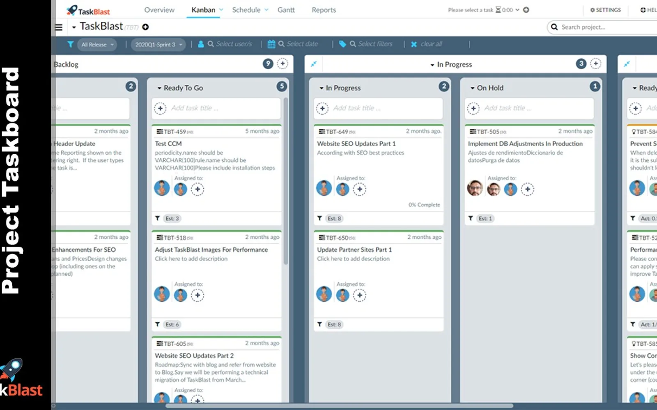The image size is (657, 410).
Task: Click the funnel filter icon in filter bar
Action: click(x=71, y=44)
